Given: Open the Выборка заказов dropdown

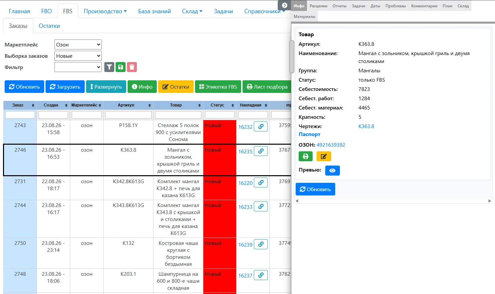Looking at the screenshot, I should click(x=78, y=56).
